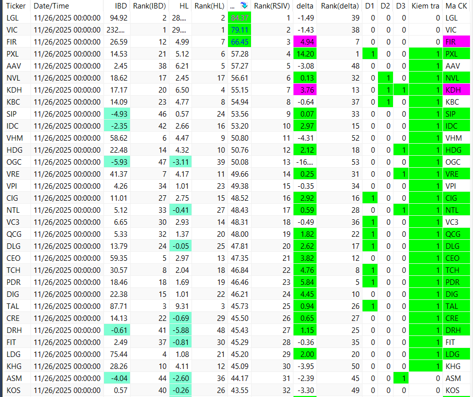Click the Rank(RSIV) column header
The width and height of the screenshot is (473, 397).
[272, 6]
